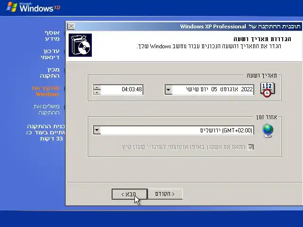The height and width of the screenshot is (227, 303).
Task: Click the 'אוסף מידע' setup step
Action: click(52, 35)
